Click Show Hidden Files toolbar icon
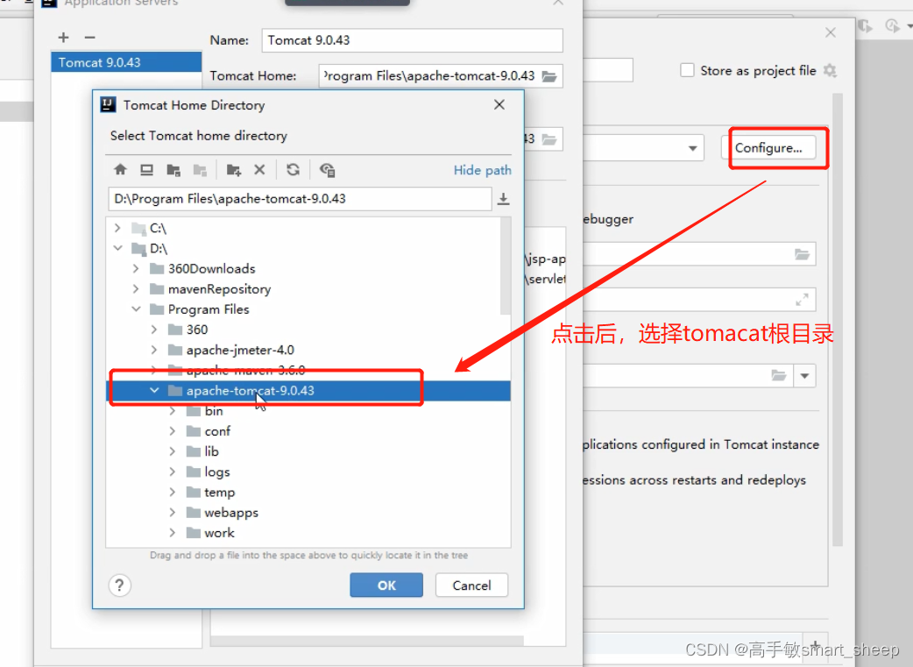The width and height of the screenshot is (913, 667). 327,169
